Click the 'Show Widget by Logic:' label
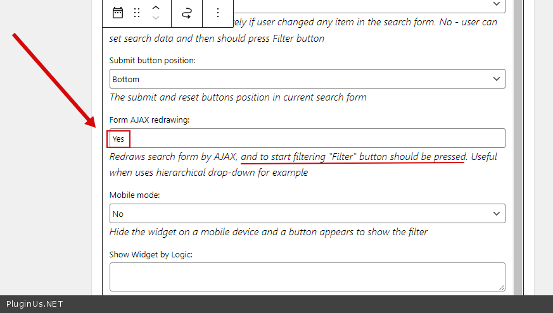This screenshot has width=553, height=313. click(151, 254)
